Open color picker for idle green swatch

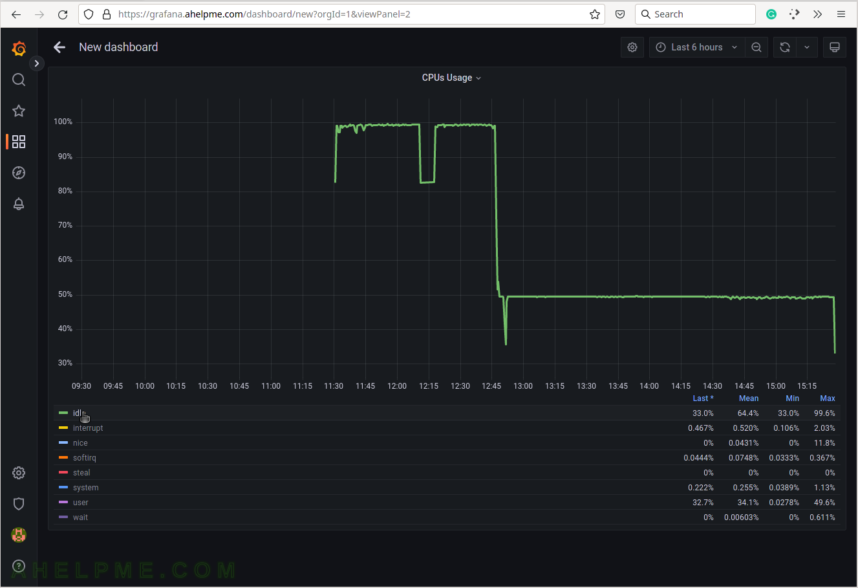63,413
